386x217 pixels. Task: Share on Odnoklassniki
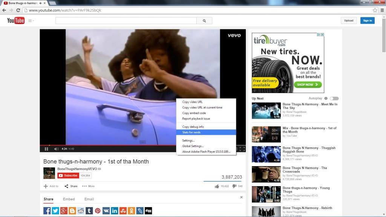[x=132, y=211]
